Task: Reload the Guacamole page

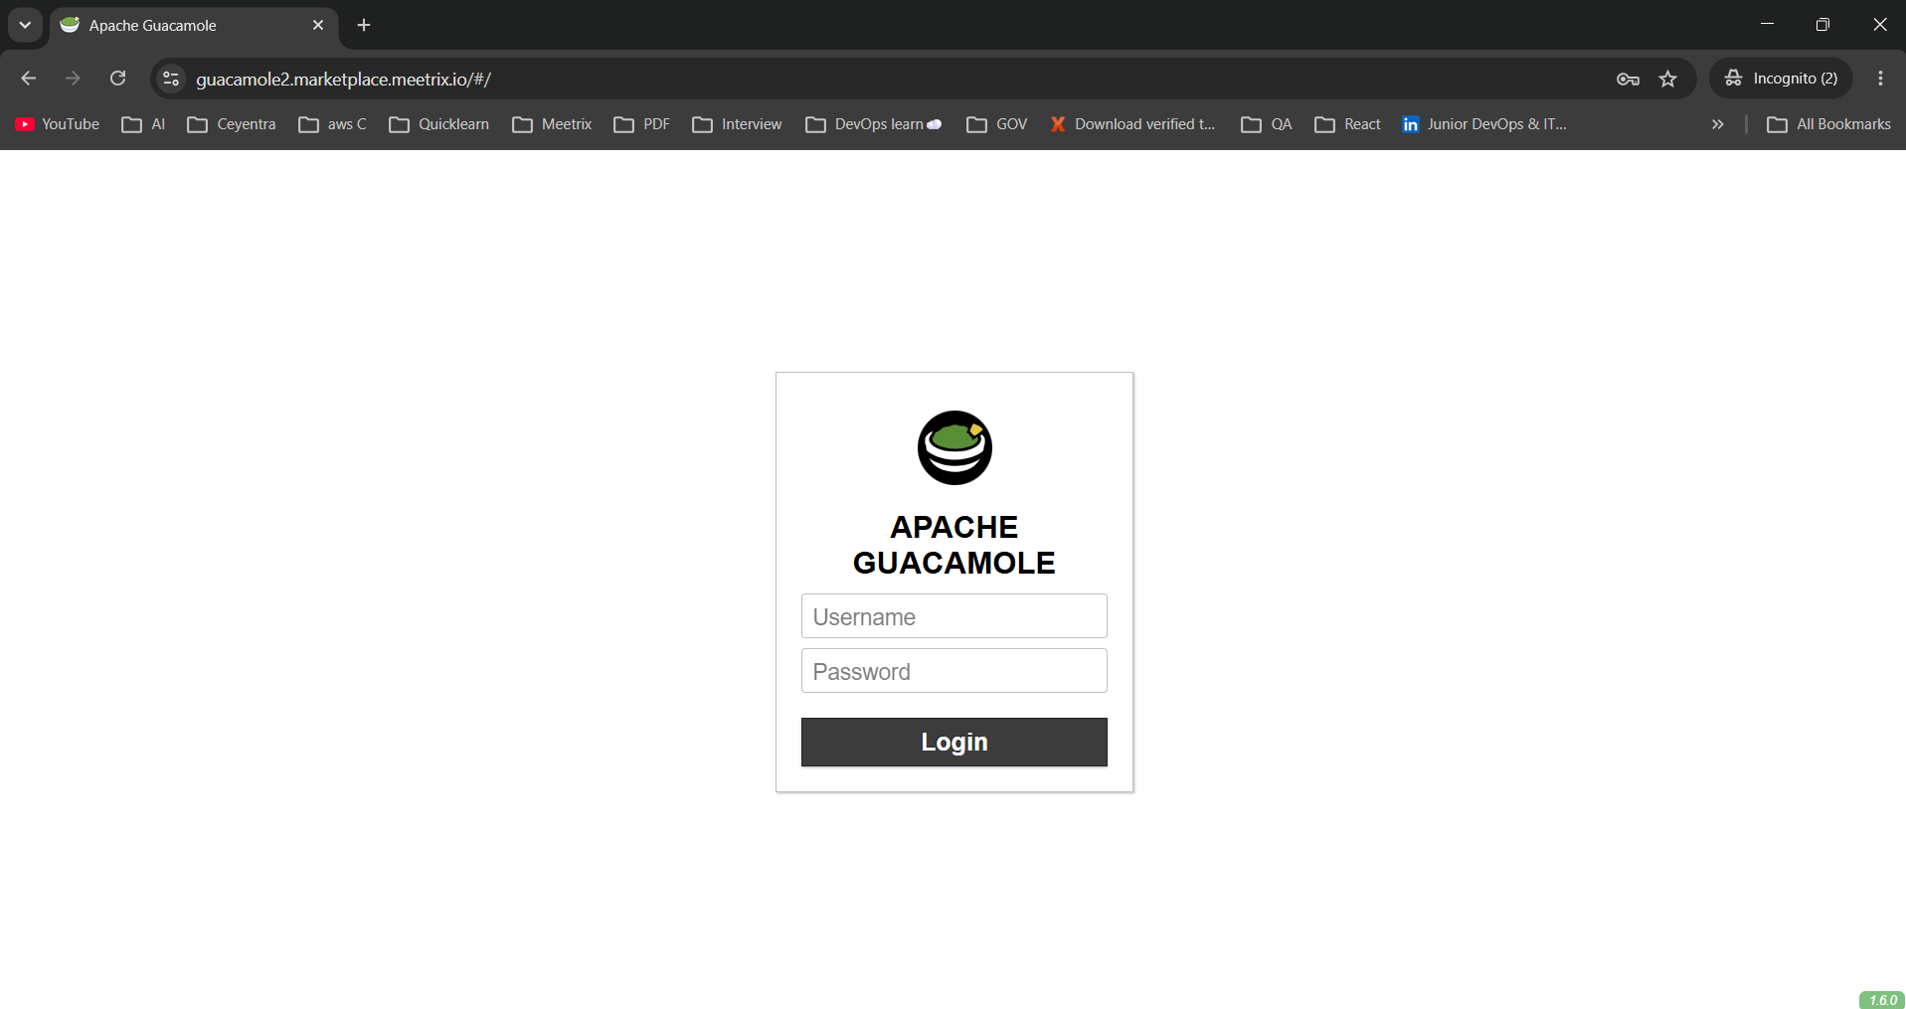Action: (117, 79)
